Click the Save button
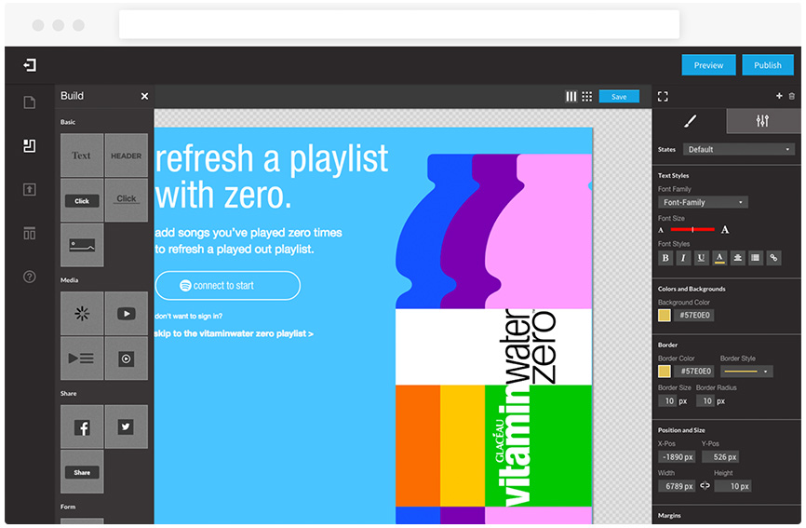Viewport: 806px width, 528px height. pyautogui.click(x=619, y=97)
